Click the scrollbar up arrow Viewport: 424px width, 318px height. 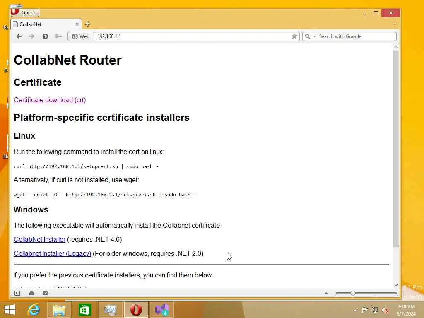396,48
